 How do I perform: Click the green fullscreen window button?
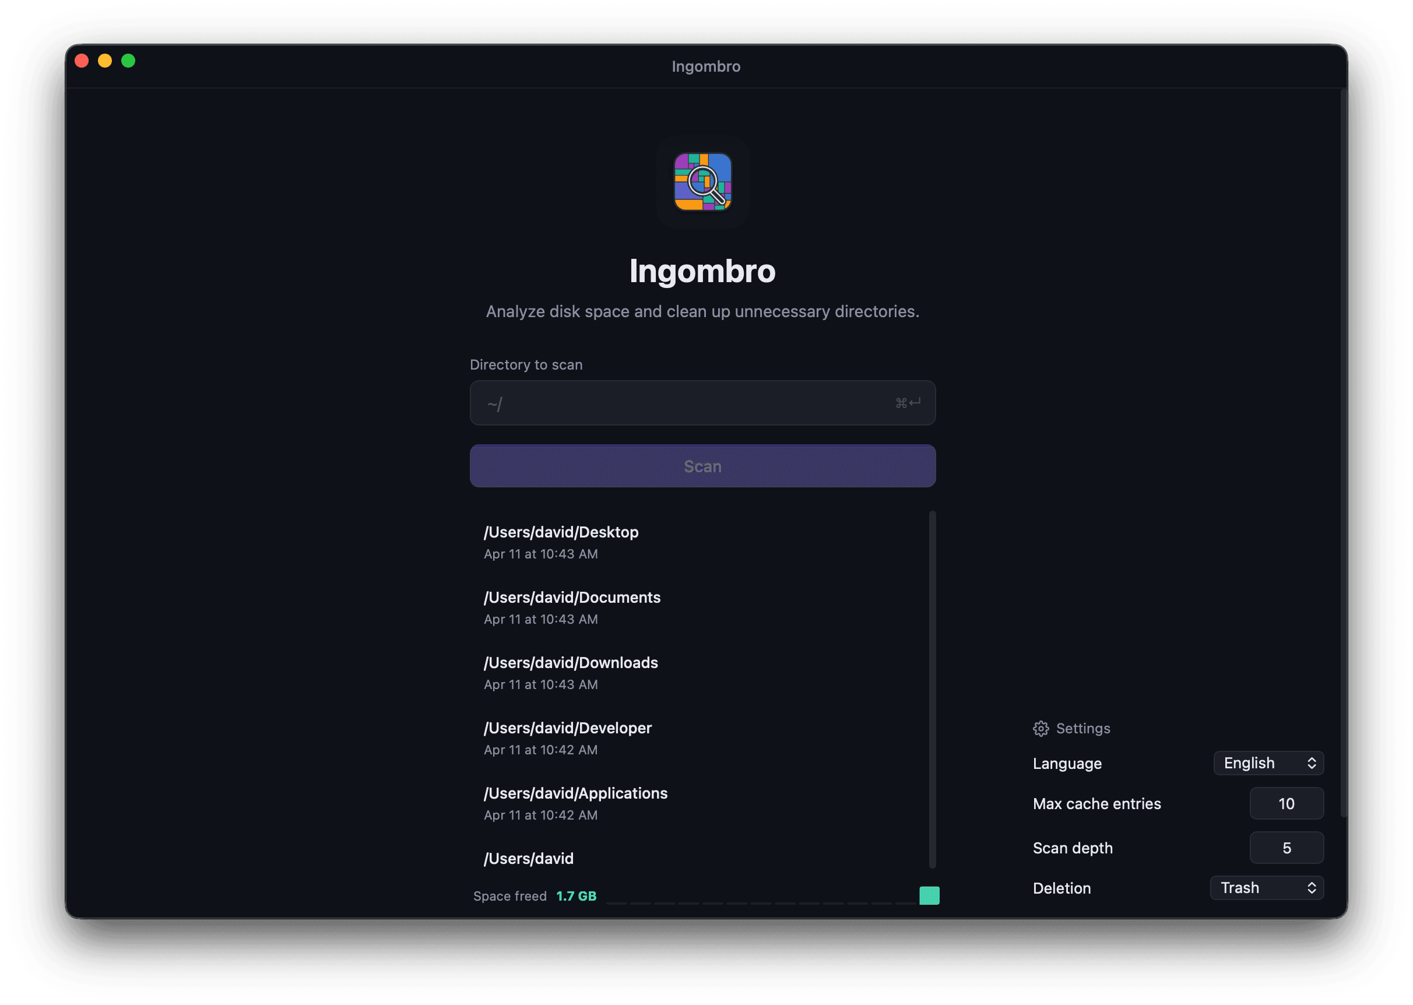128,61
